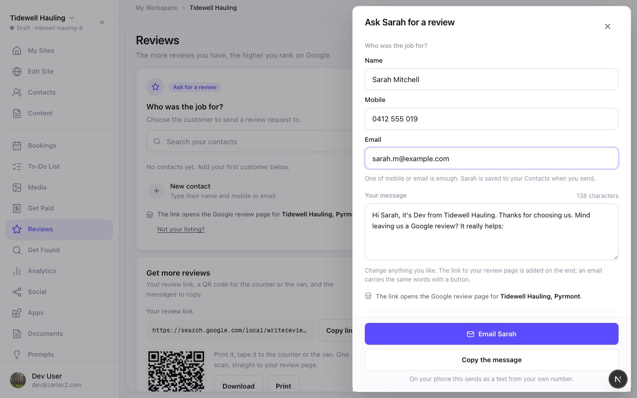This screenshot has width=637, height=398.
Task: Click the Prompts lightbulb icon
Action: coord(17,354)
